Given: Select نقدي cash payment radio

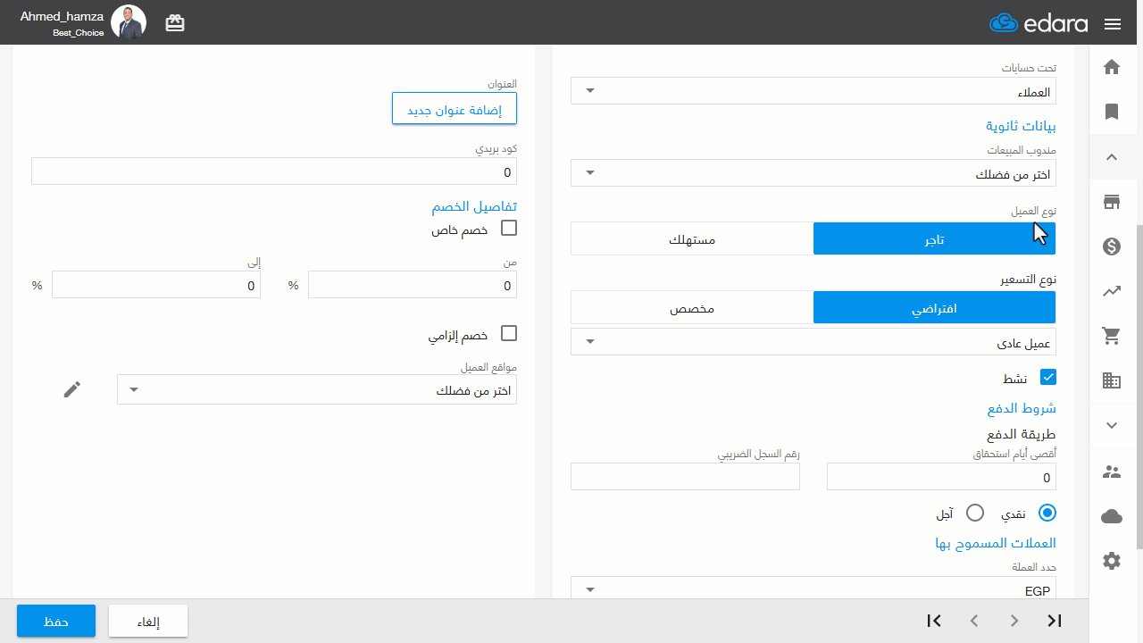Looking at the screenshot, I should [x=1047, y=513].
